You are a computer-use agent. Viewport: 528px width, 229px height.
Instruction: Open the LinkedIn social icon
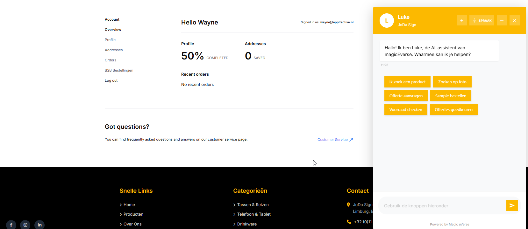coord(39,225)
